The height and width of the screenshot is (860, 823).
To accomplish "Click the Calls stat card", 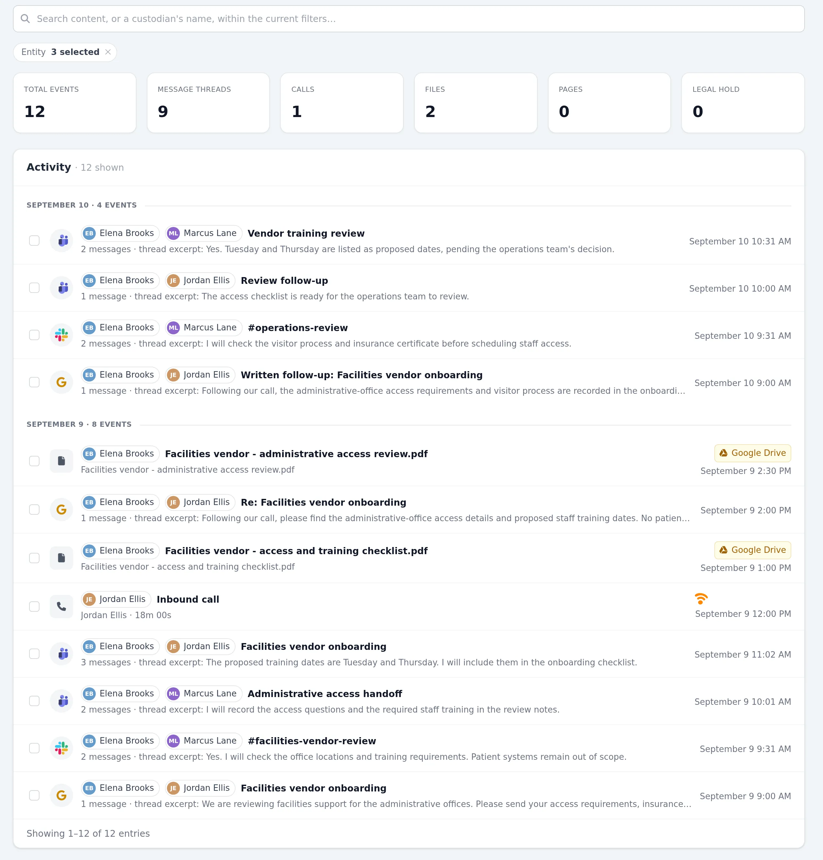I will (x=342, y=103).
